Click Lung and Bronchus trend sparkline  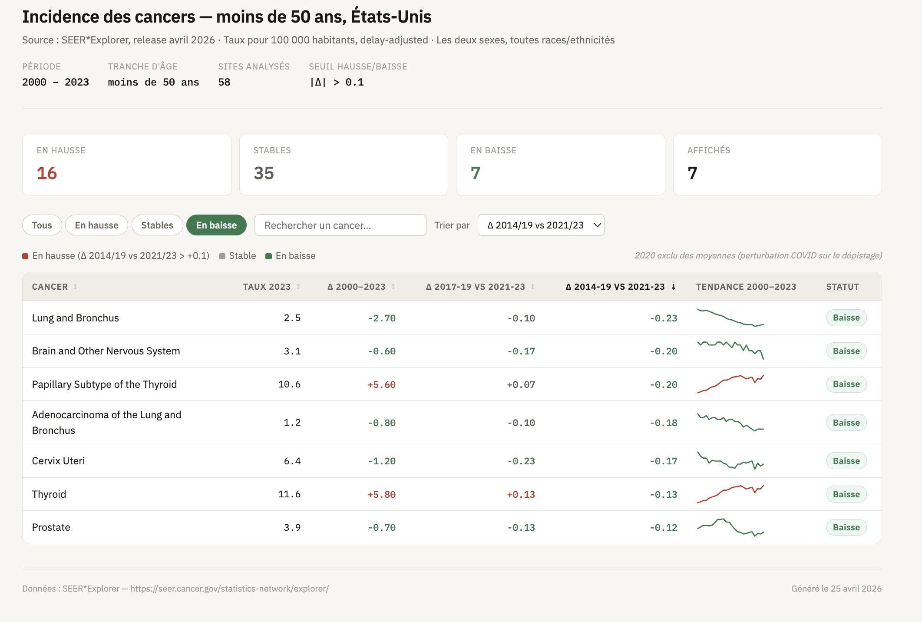coord(730,318)
